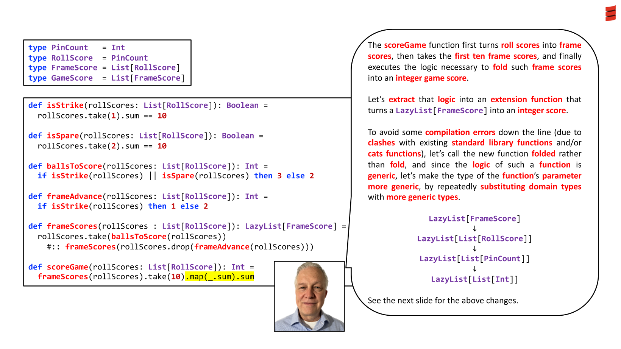Click the red Scala logo icon

[x=610, y=13]
